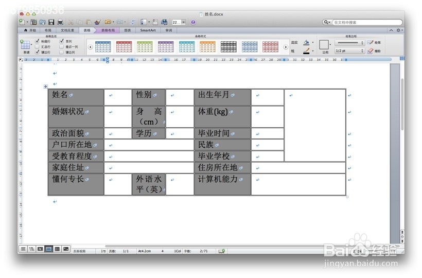Click the New Document icon in toolbar
422x278 pixels.
pyautogui.click(x=22, y=22)
